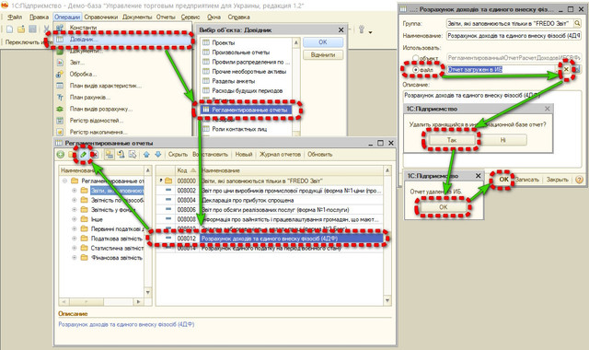
Task: Click the add new report green plus icon
Action: (x=61, y=155)
